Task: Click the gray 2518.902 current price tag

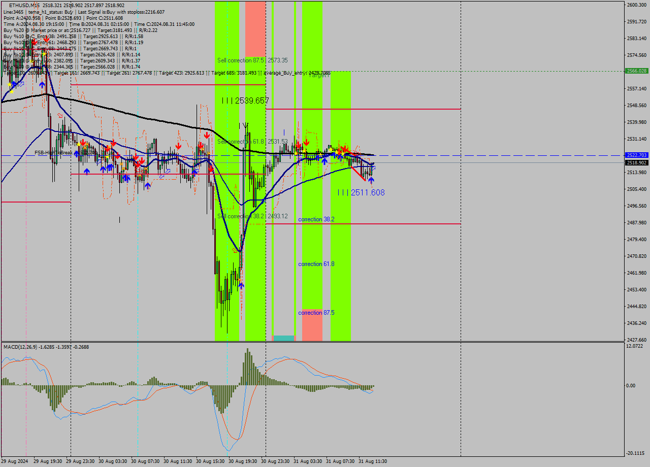Action: click(x=637, y=162)
